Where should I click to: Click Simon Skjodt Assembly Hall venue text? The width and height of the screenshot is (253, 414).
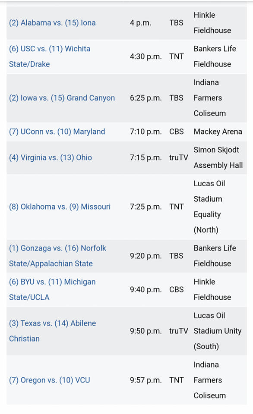click(218, 158)
